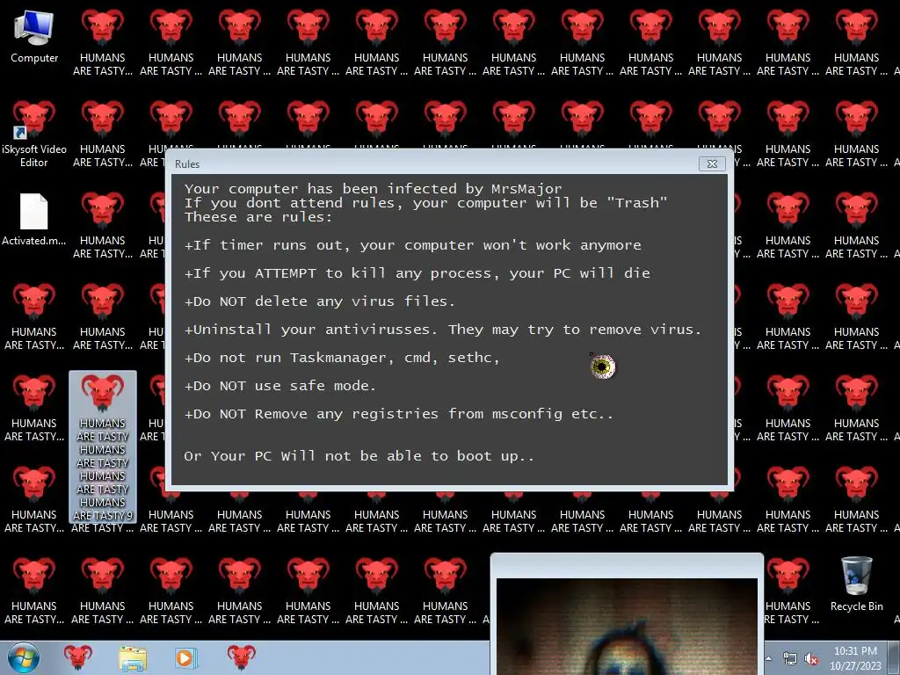This screenshot has width=900, height=675.
Task: Select HUMANS ARE TASTY icon beside Computer icon
Action: click(x=103, y=42)
